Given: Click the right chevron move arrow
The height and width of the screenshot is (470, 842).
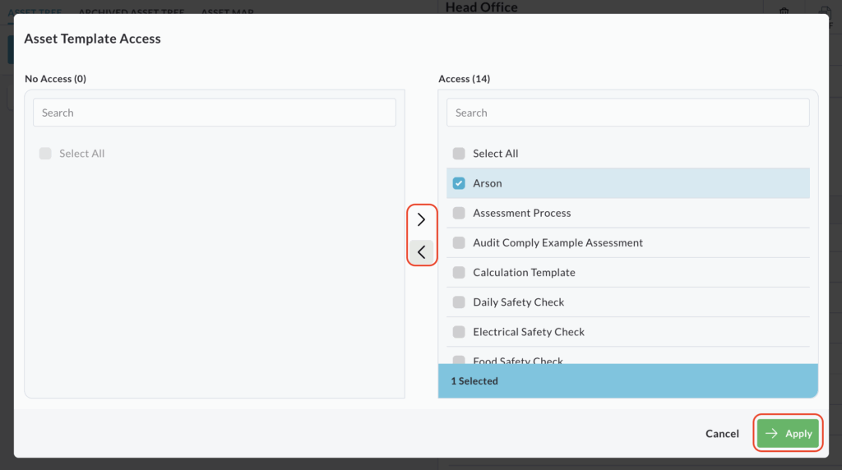Looking at the screenshot, I should pos(421,219).
